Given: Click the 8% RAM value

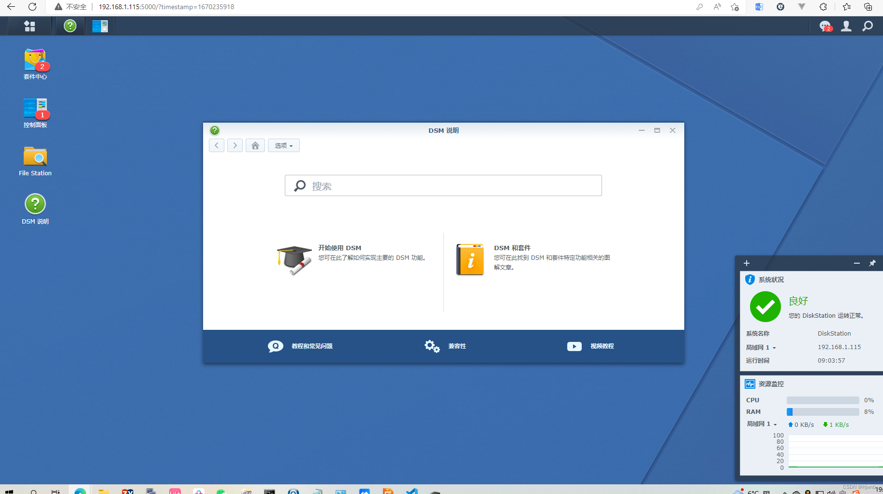Looking at the screenshot, I should pyautogui.click(x=869, y=412).
